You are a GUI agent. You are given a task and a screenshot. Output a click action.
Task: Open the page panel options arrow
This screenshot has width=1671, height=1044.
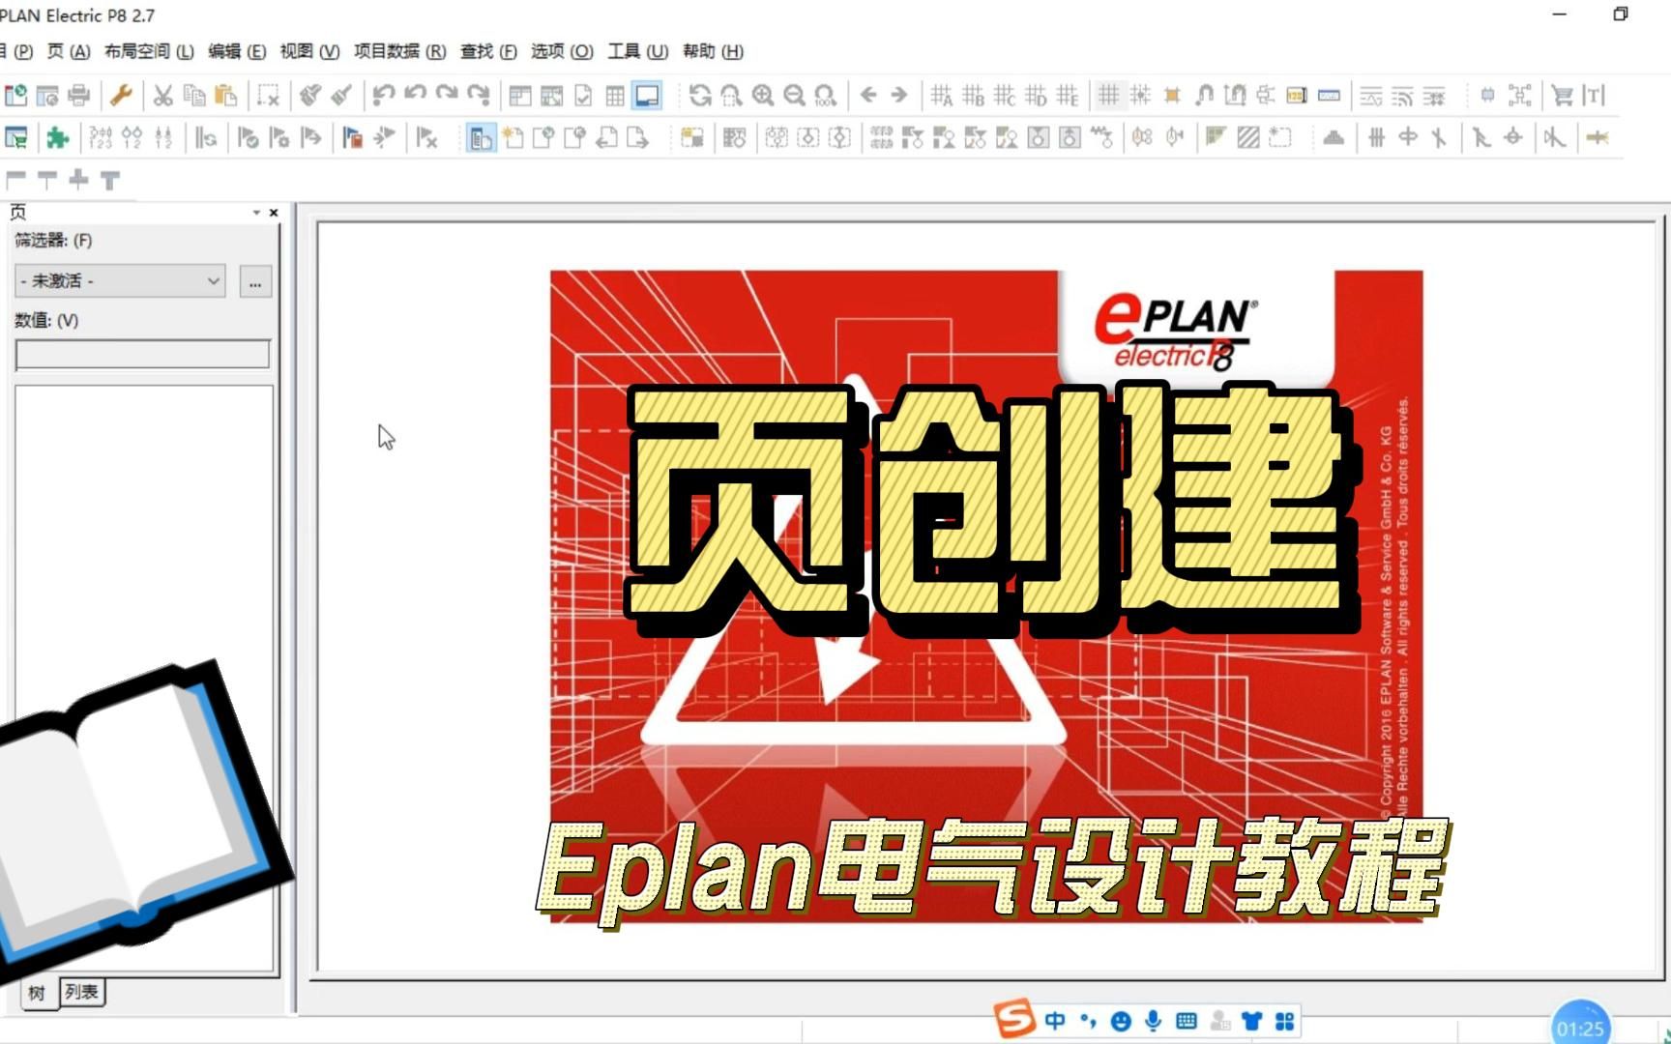click(x=256, y=213)
